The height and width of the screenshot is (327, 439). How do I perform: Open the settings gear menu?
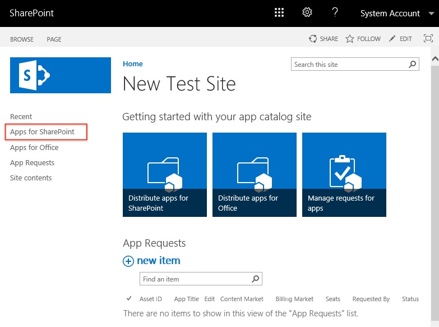point(307,12)
